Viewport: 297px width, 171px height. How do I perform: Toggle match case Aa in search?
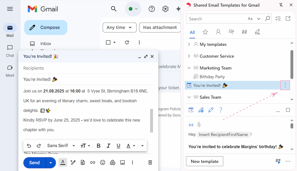(x=250, y=19)
